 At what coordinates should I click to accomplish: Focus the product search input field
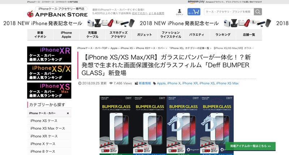pyautogui.click(x=229, y=12)
